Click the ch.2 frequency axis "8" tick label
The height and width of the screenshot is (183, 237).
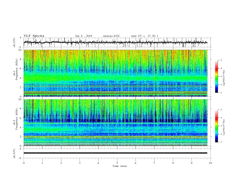(21, 109)
